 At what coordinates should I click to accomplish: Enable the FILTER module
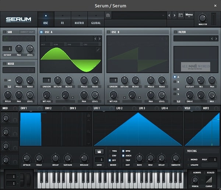pyautogui.click(x=175, y=32)
